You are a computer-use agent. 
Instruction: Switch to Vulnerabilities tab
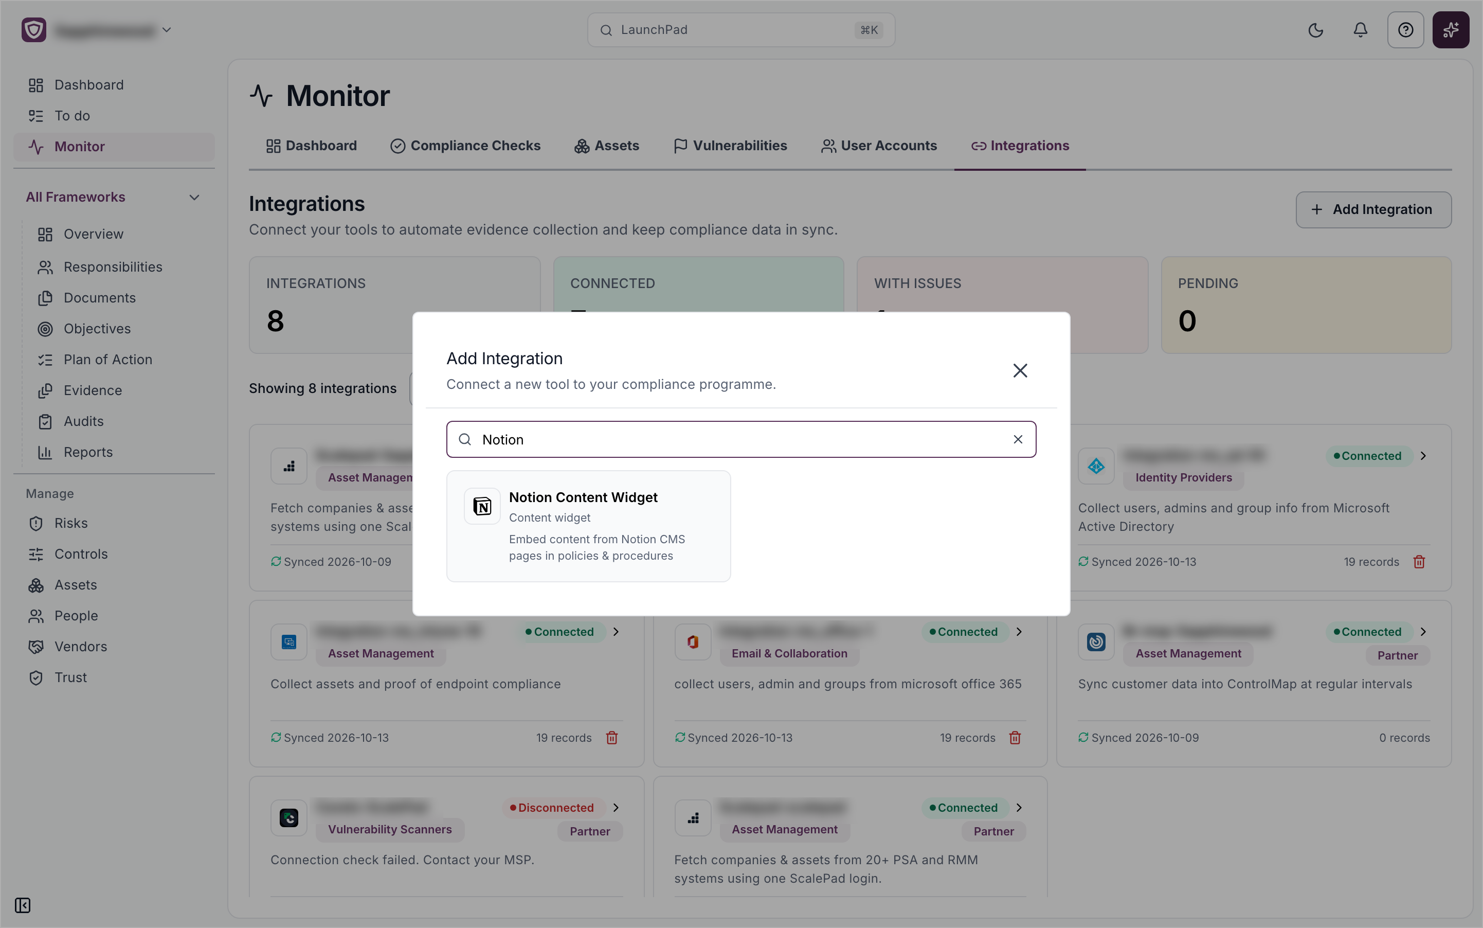(730, 146)
